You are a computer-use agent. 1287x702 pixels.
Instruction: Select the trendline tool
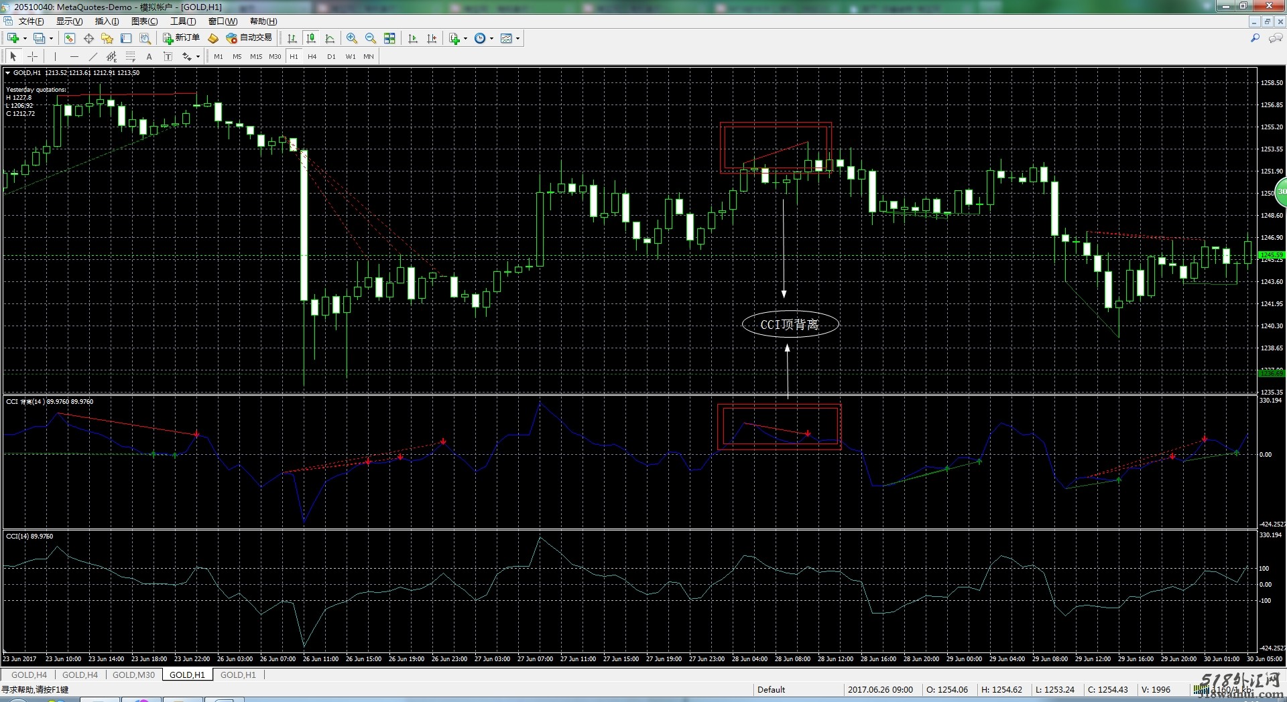pyautogui.click(x=93, y=57)
